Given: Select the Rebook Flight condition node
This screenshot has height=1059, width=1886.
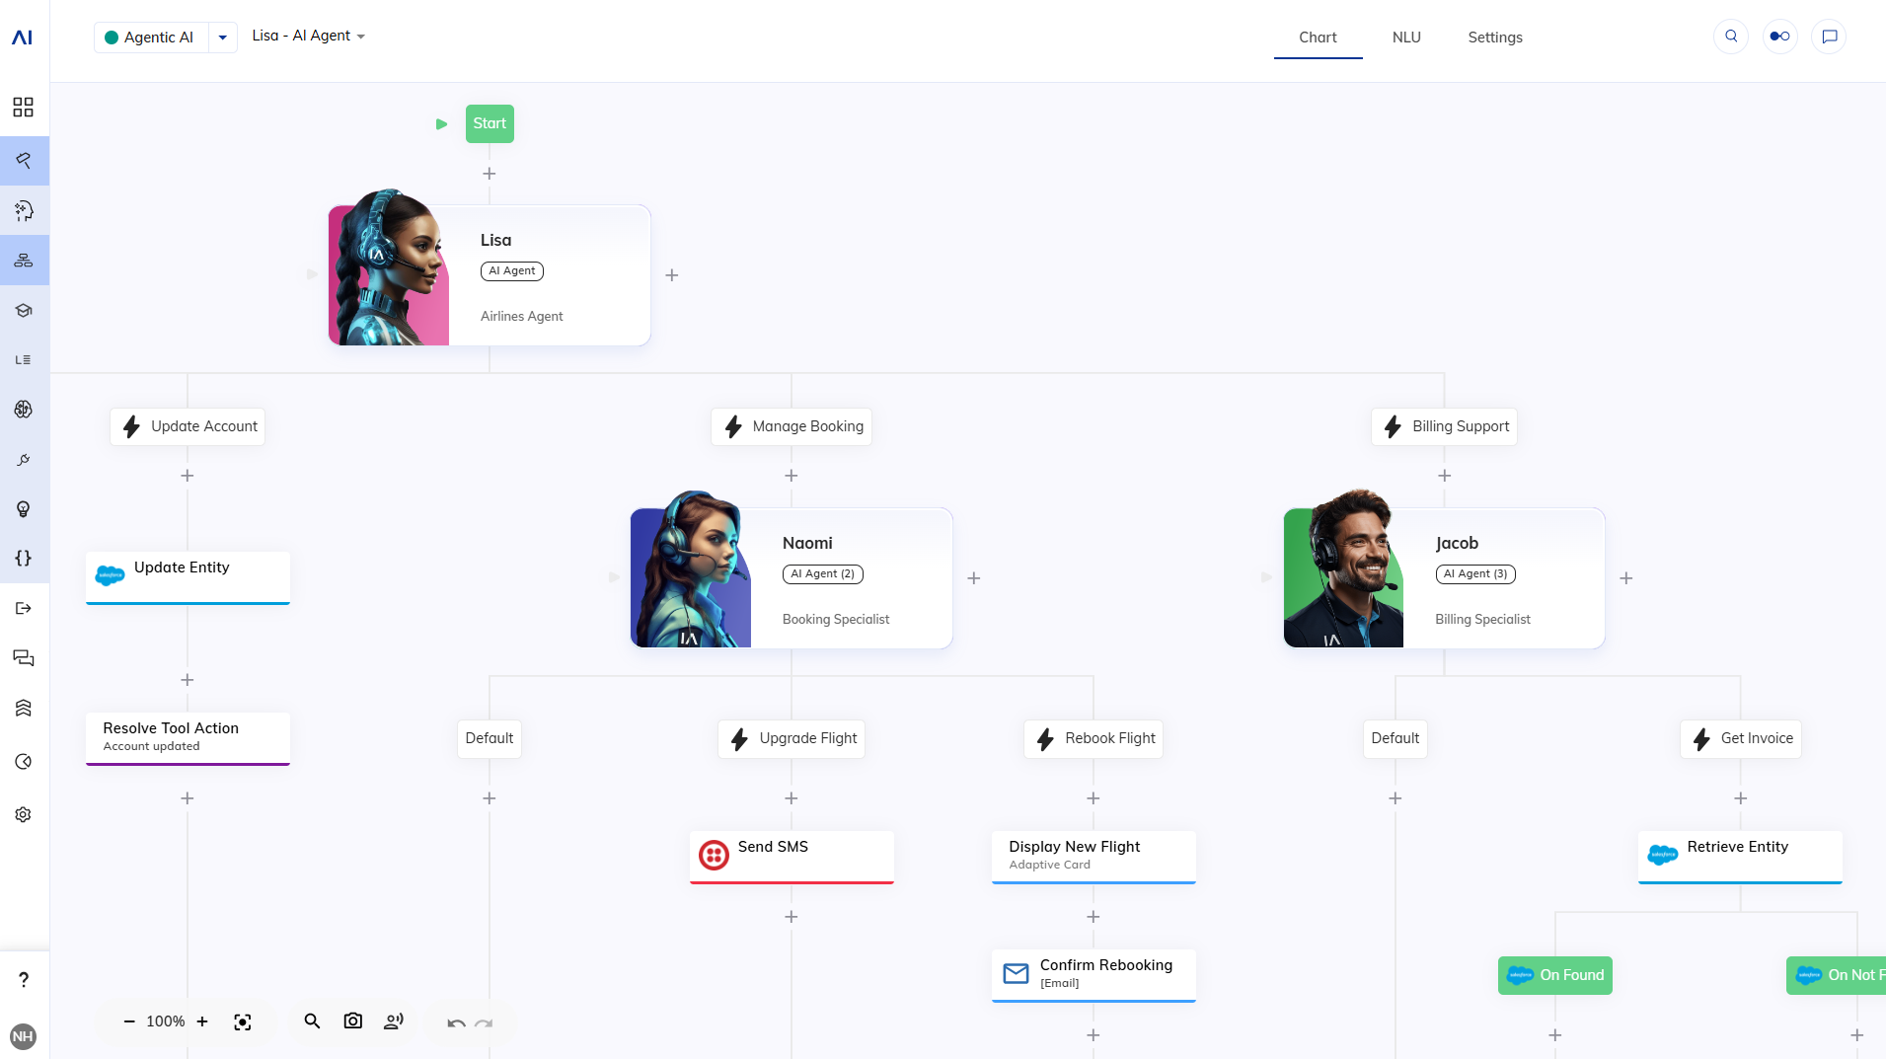Looking at the screenshot, I should pyautogui.click(x=1094, y=738).
